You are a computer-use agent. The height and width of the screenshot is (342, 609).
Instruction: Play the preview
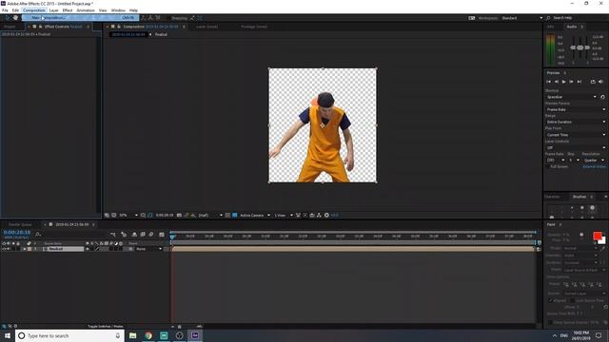tap(564, 82)
